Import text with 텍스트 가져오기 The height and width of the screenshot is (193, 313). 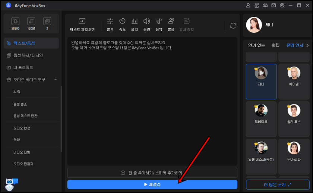82,25
